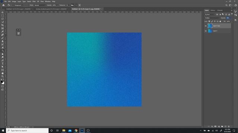Toggle All Layers option in options bar

pyautogui.click(x=80, y=5)
